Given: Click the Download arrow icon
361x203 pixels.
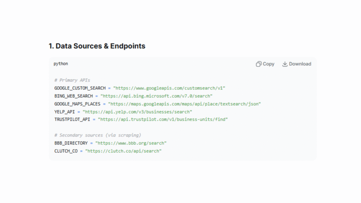Looking at the screenshot, I should [285, 64].
